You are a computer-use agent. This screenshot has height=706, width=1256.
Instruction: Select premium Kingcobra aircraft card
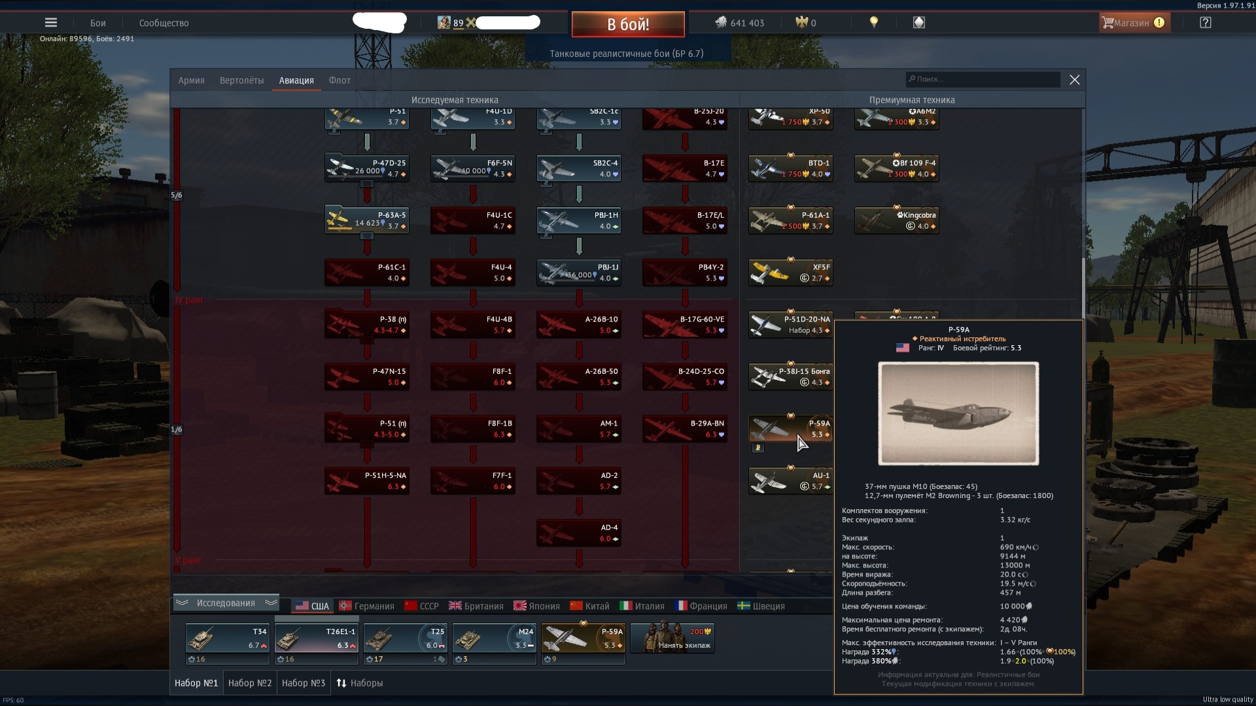pyautogui.click(x=897, y=220)
